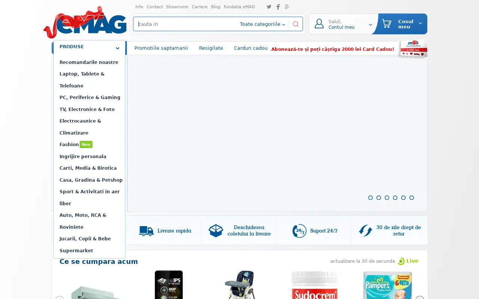Open Promotiile saptamanii link
The width and height of the screenshot is (479, 299).
coord(161,48)
